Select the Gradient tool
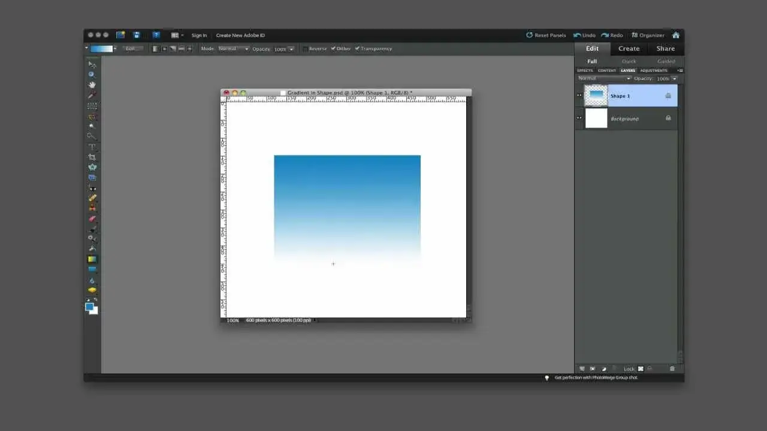The width and height of the screenshot is (767, 431). coord(91,260)
